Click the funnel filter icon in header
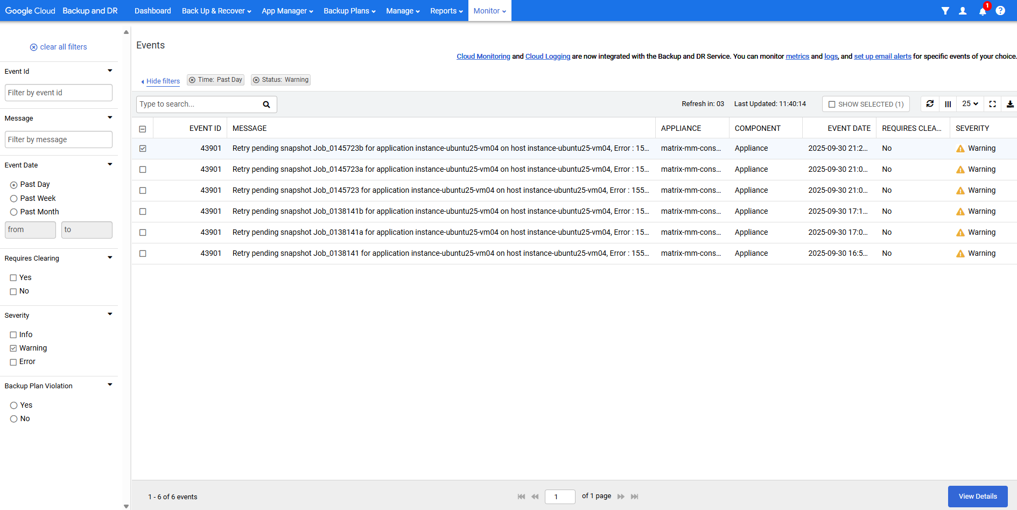Image resolution: width=1017 pixels, height=510 pixels. coord(945,11)
